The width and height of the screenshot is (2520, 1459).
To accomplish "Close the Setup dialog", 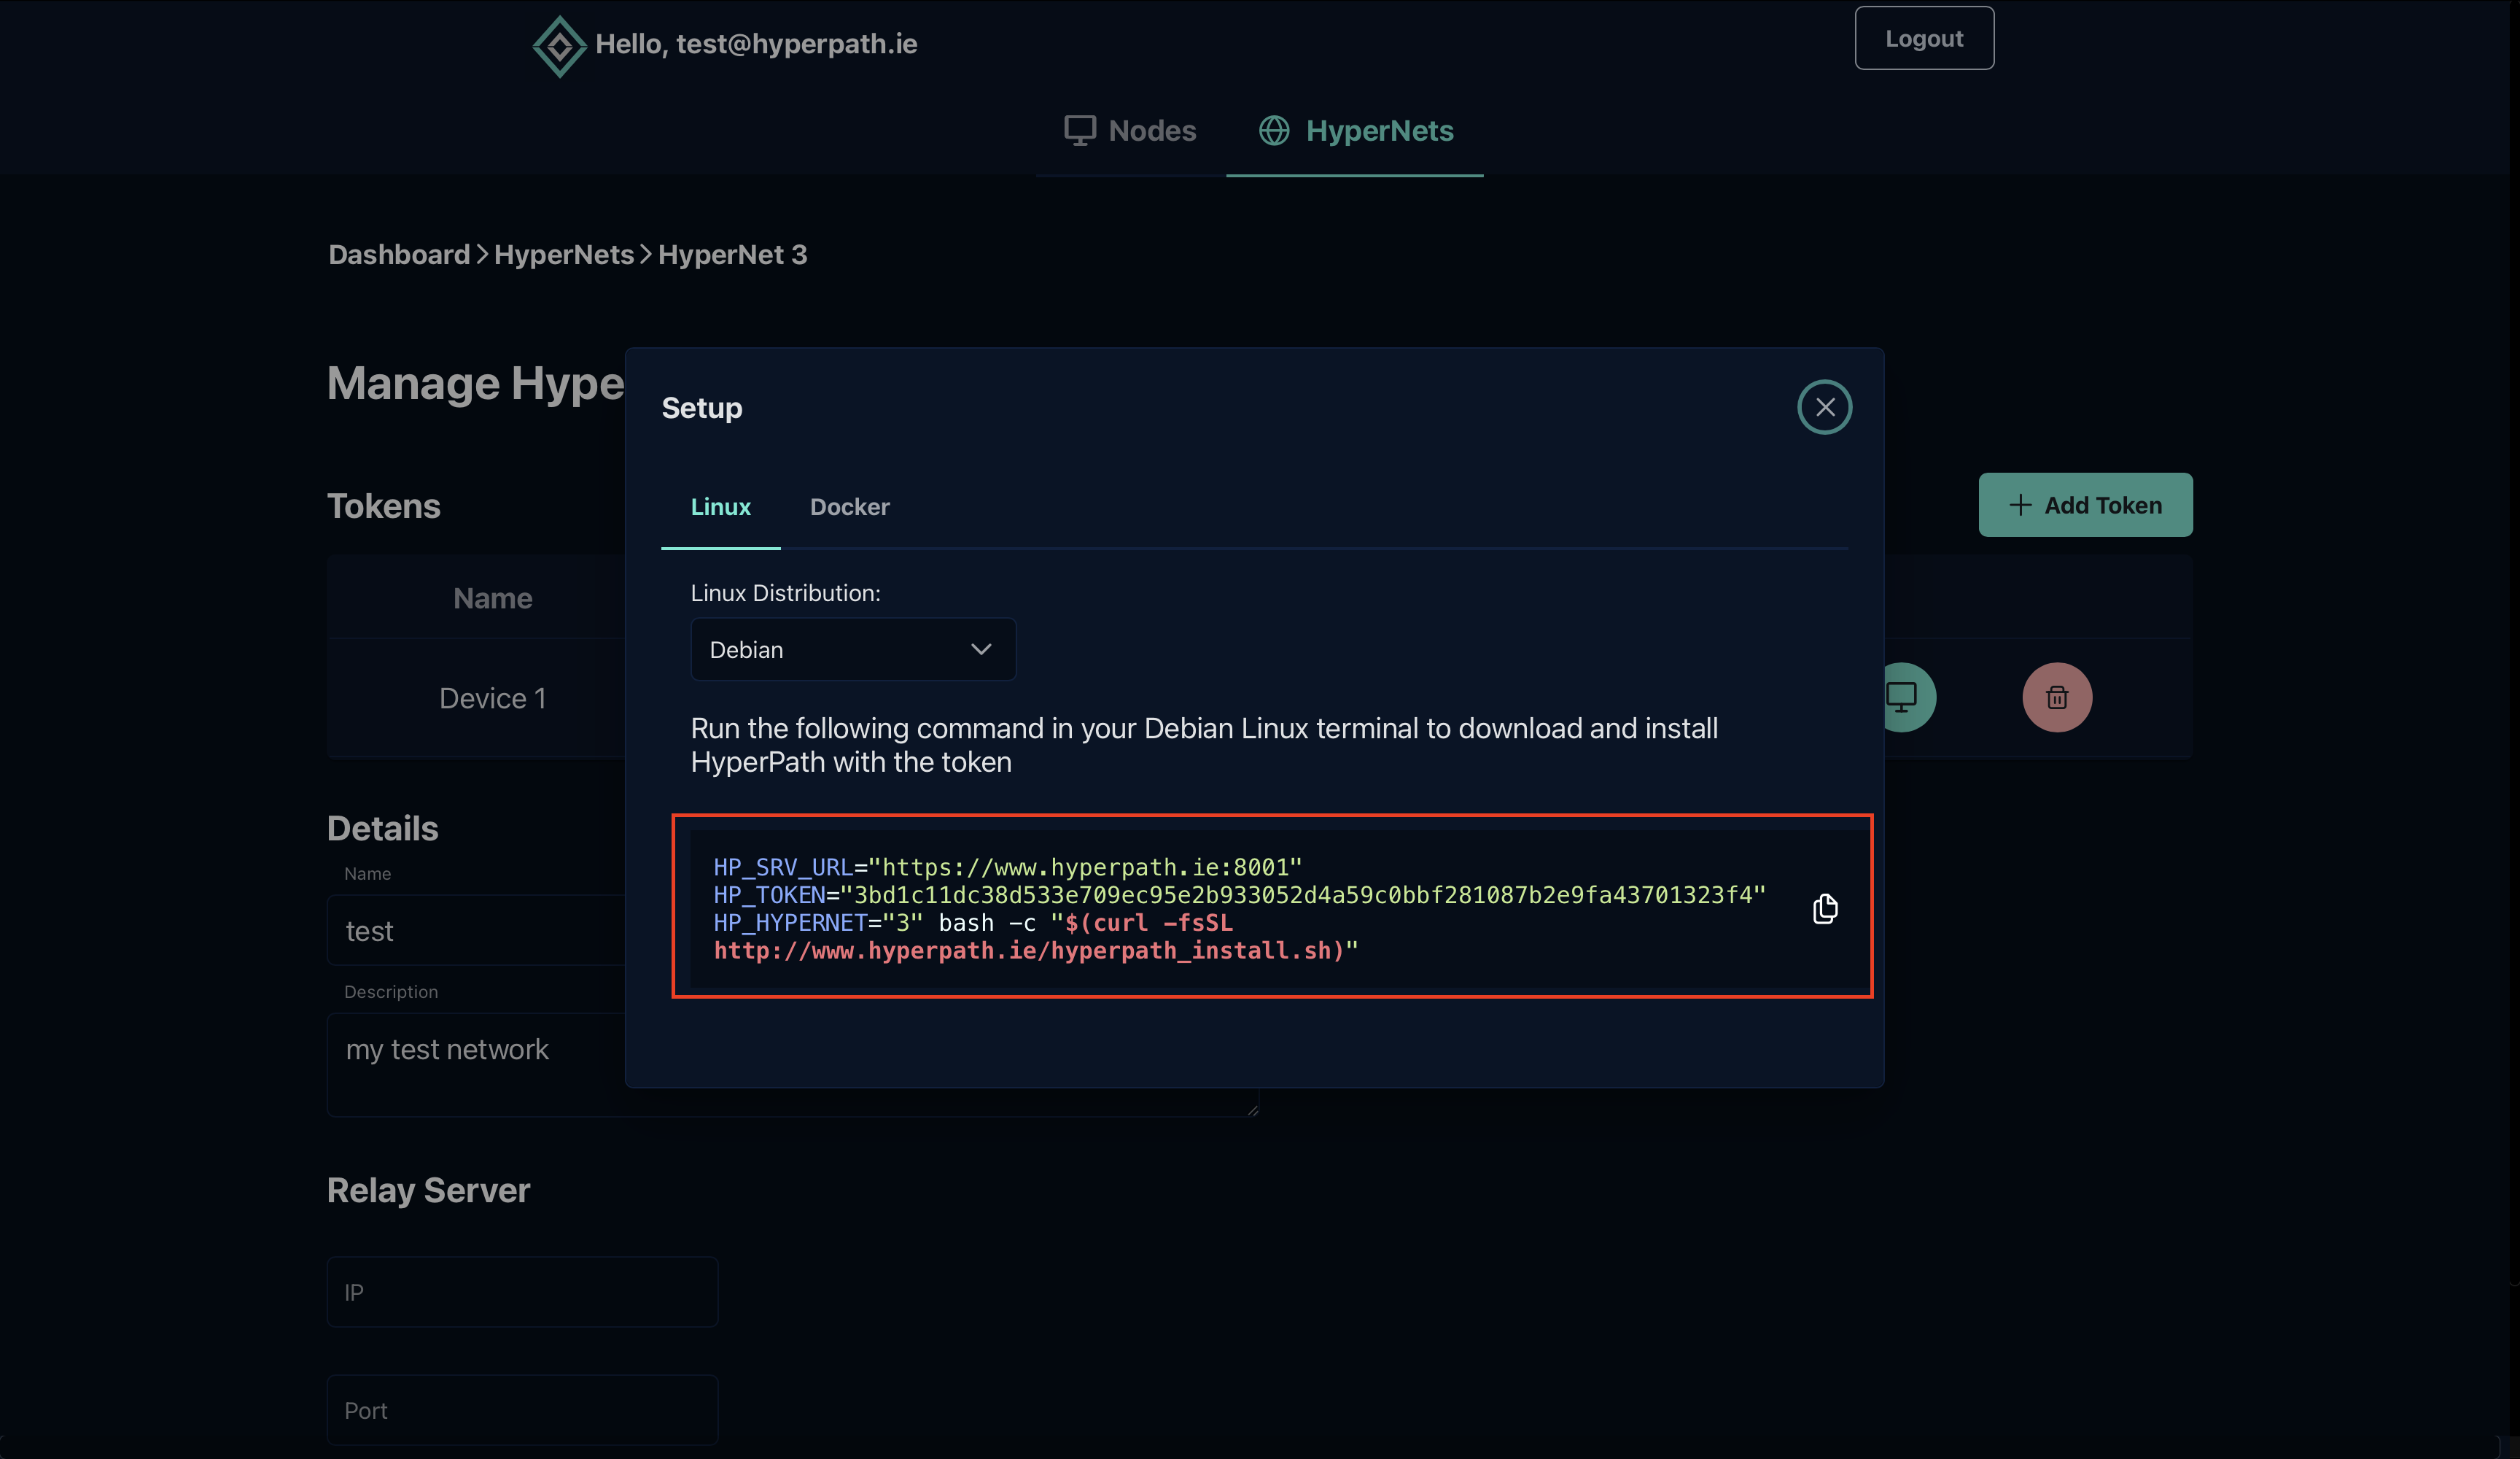I will pyautogui.click(x=1824, y=407).
